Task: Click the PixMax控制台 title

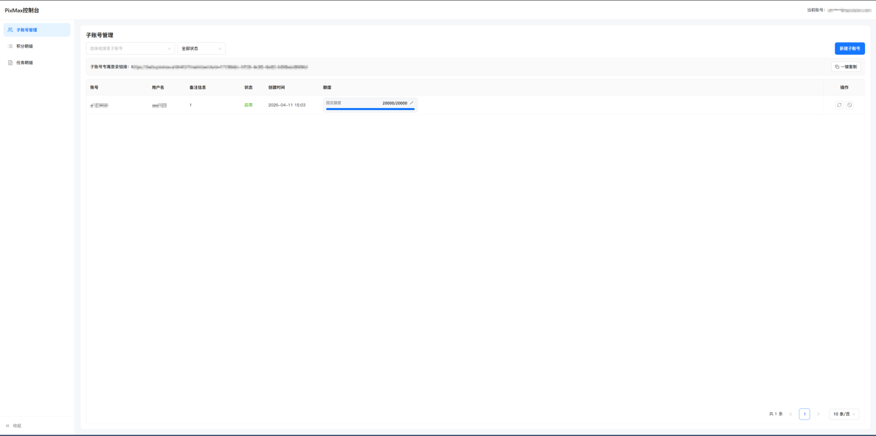Action: pos(22,10)
